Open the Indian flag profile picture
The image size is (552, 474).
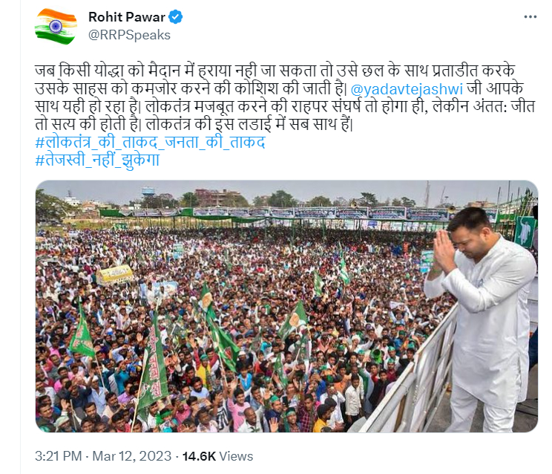point(56,27)
